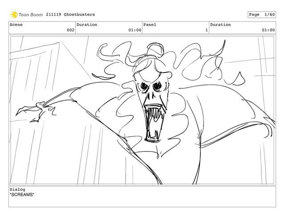Click the "Panel" header label
This screenshot has width=285, height=220.
tap(150, 25)
